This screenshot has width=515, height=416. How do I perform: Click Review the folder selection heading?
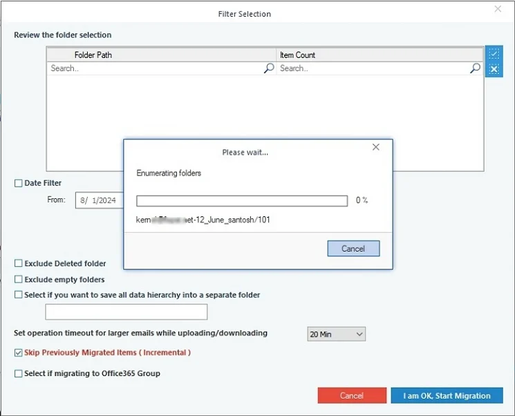[63, 35]
